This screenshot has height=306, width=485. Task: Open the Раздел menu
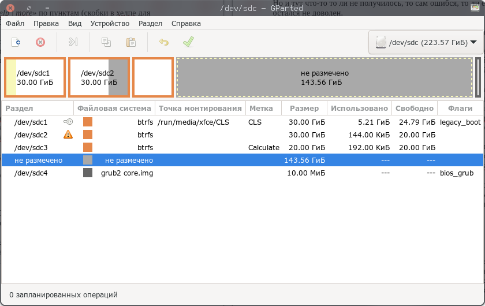(150, 24)
